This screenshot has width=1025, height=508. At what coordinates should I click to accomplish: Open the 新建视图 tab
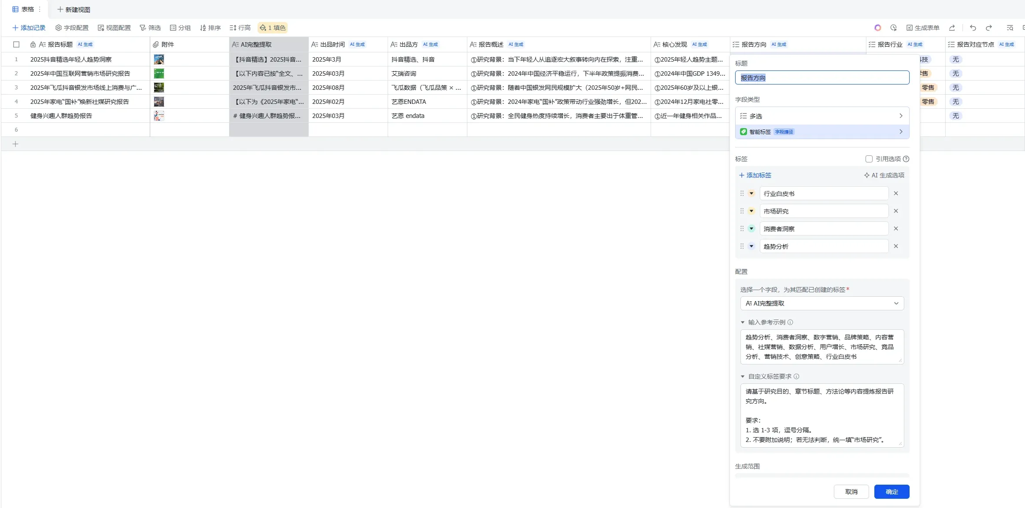(x=74, y=9)
